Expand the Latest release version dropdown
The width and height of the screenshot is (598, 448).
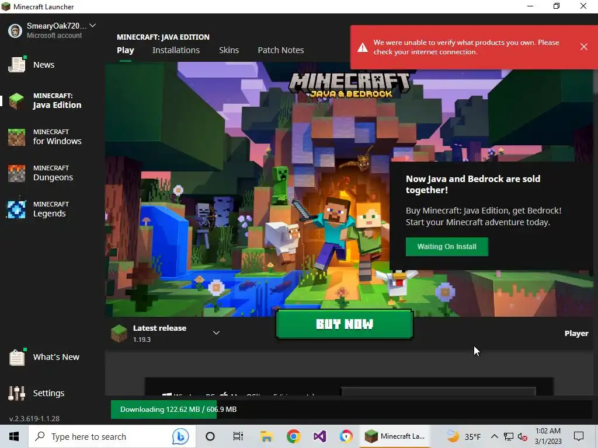coord(216,333)
